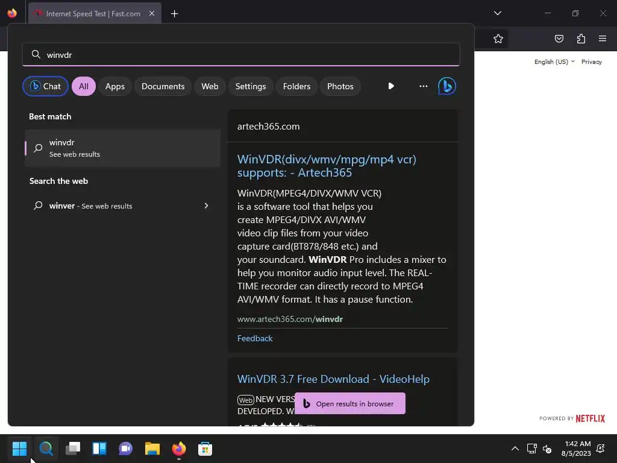
Task: Switch to Firefox on taskbar
Action: pyautogui.click(x=178, y=449)
